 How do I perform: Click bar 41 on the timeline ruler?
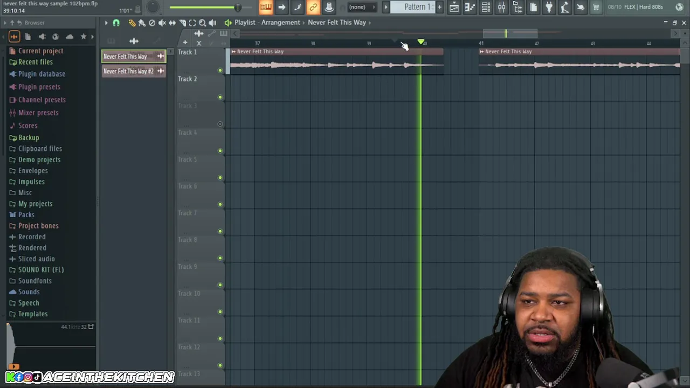point(481,43)
